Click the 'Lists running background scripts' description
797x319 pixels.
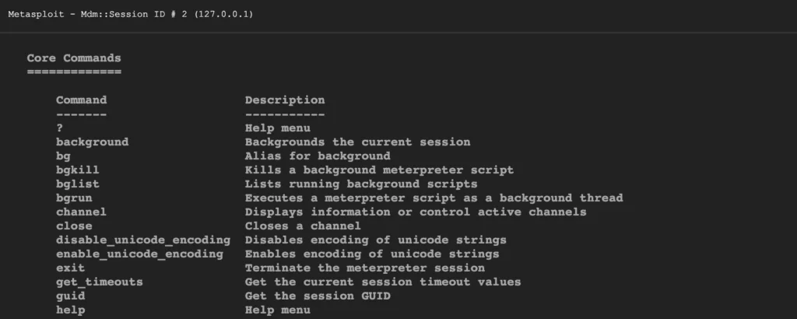click(x=361, y=184)
